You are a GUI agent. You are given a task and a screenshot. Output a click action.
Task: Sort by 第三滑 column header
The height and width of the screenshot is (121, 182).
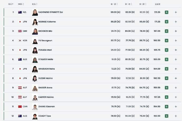143,4
